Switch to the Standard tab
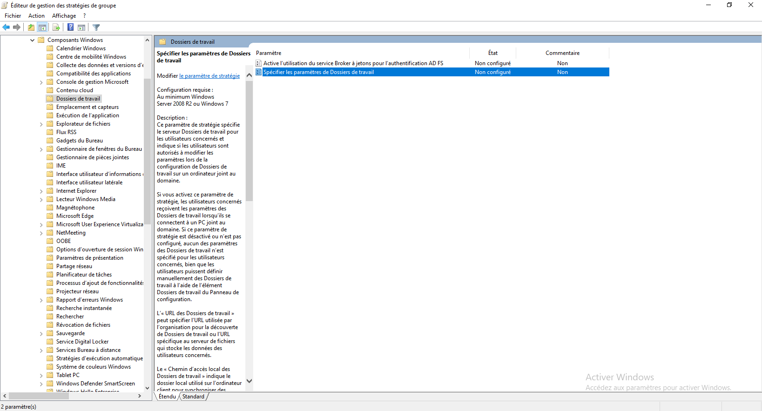This screenshot has height=411, width=762. coord(193,397)
